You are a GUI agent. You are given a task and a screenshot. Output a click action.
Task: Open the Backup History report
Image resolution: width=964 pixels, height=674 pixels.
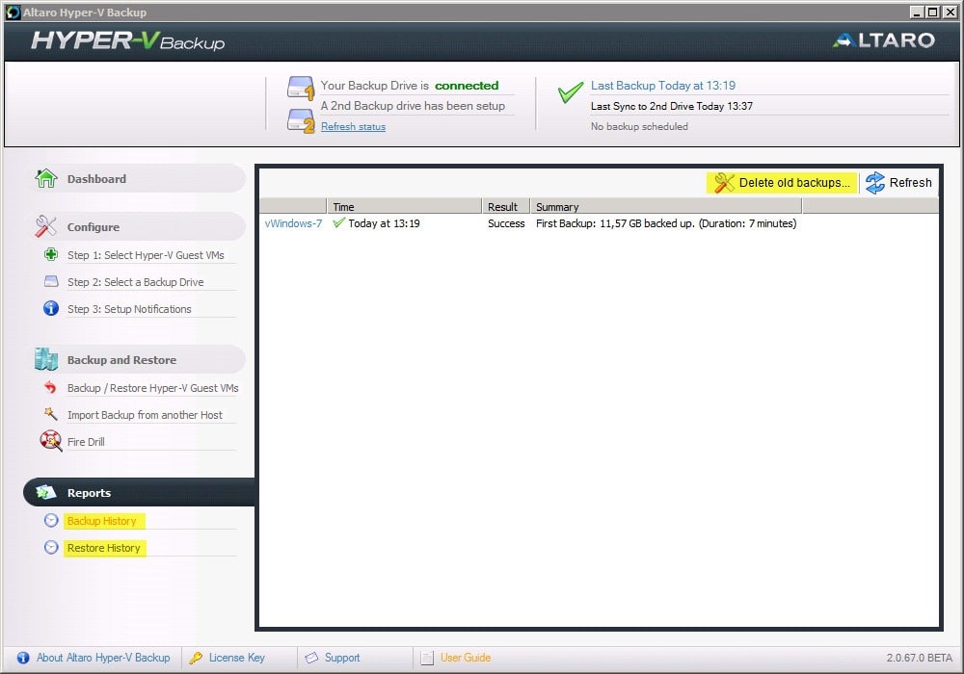(101, 521)
